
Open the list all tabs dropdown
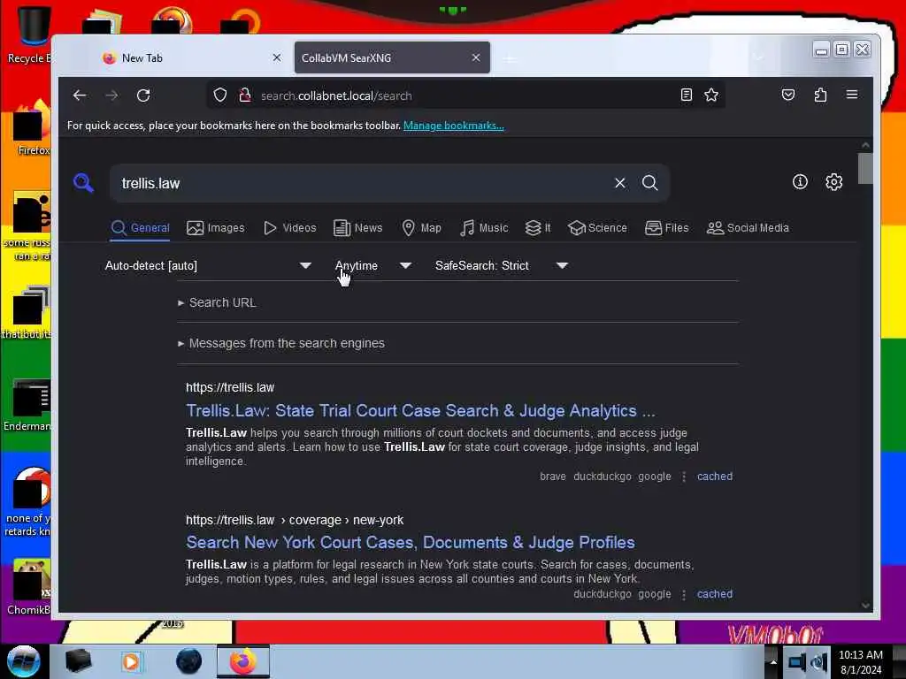pos(758,57)
